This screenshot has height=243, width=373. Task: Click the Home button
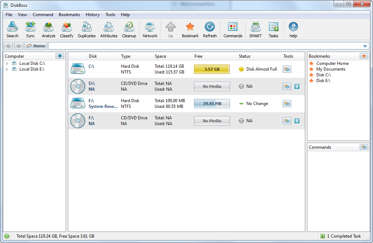tap(36, 46)
